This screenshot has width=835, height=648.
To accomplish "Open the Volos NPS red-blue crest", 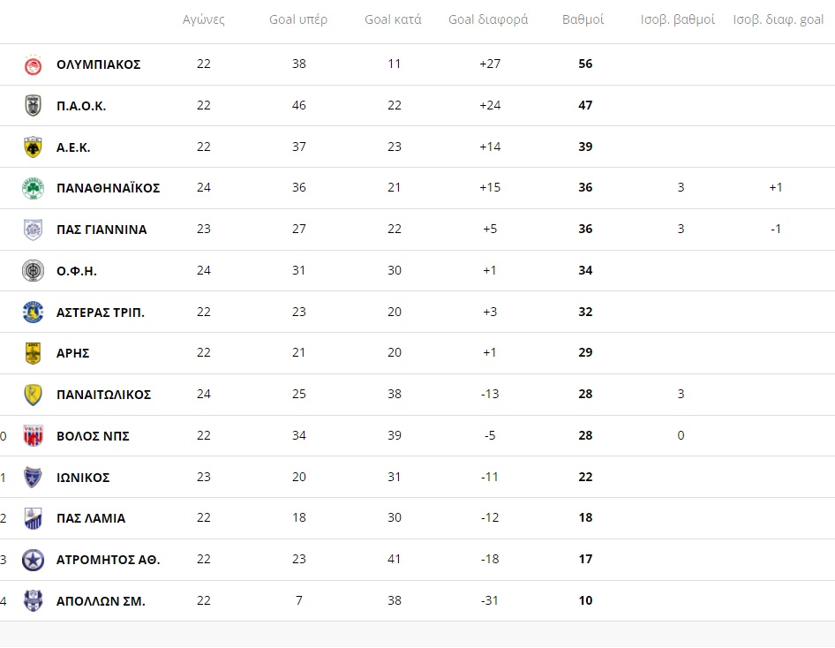I will point(33,435).
